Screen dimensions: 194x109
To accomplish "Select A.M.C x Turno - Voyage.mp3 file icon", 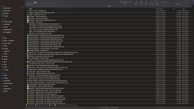I will [x=28, y=11].
